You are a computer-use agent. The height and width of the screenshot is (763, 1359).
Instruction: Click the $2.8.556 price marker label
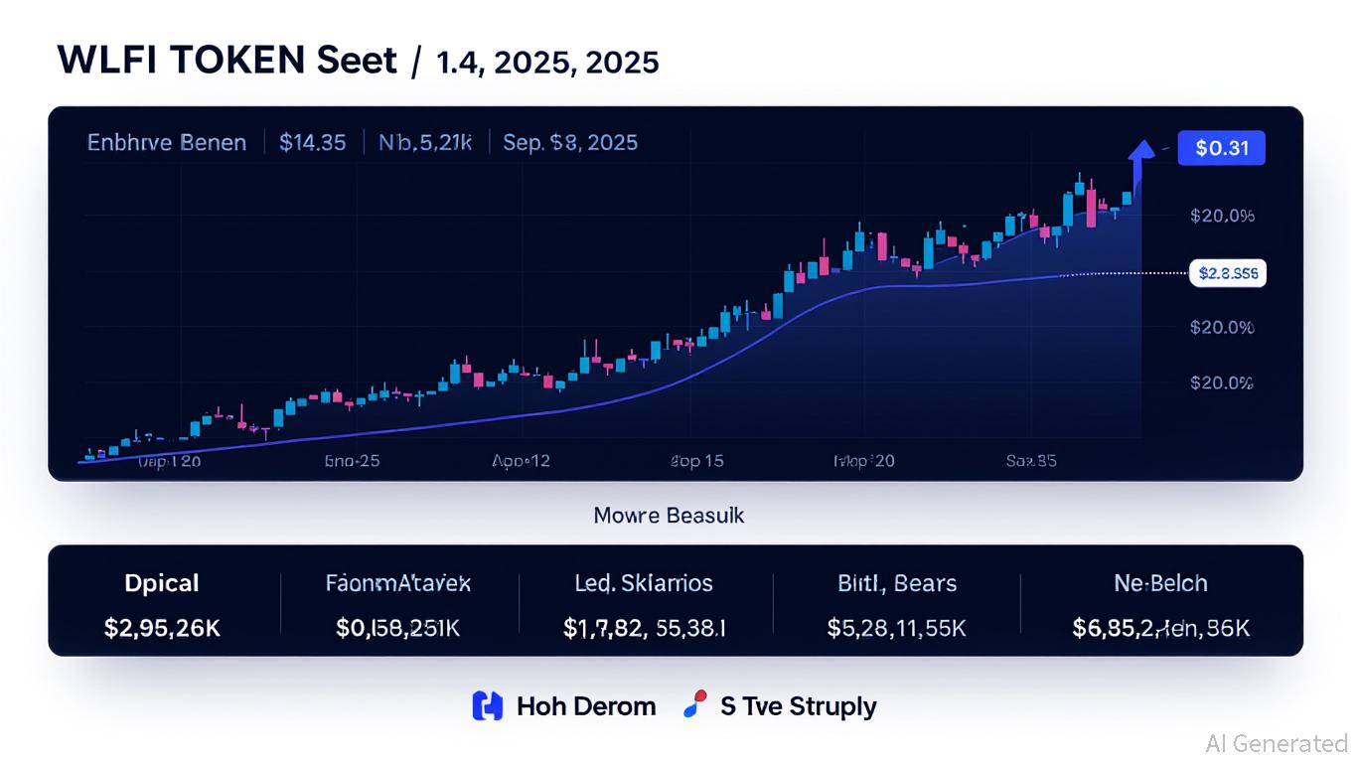click(1228, 272)
